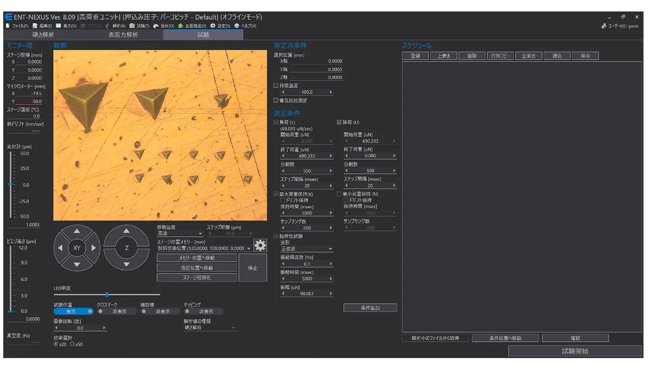Select the x50 magnification radio button
648x370 pixels.
tap(72, 344)
